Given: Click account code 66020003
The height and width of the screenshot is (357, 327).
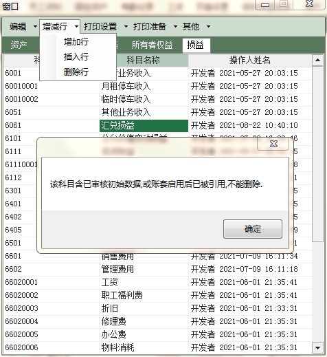Looking at the screenshot, I should click(21, 308).
